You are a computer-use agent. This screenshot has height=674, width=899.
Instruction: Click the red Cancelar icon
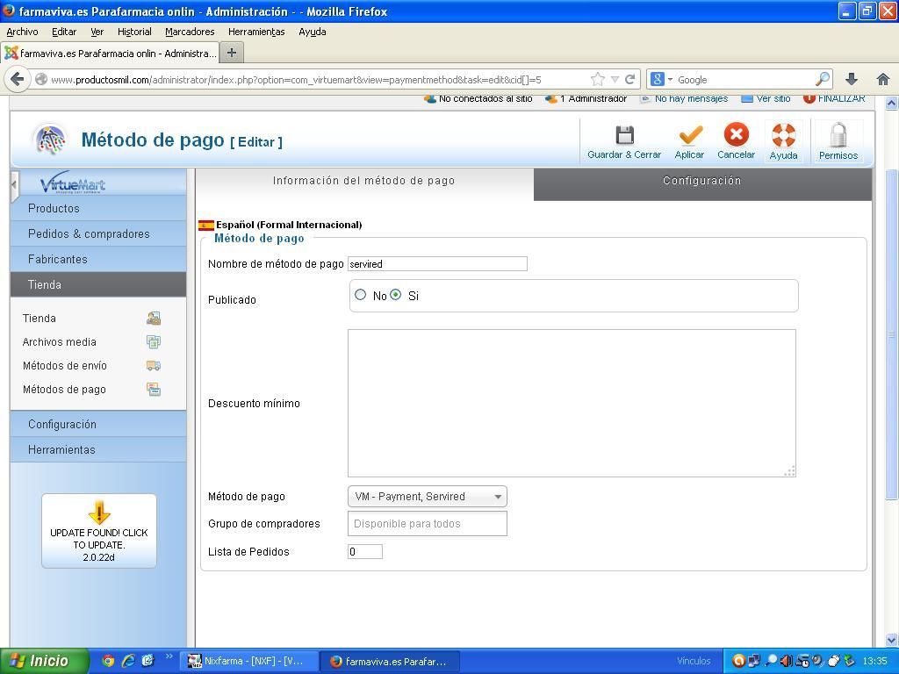click(x=737, y=134)
